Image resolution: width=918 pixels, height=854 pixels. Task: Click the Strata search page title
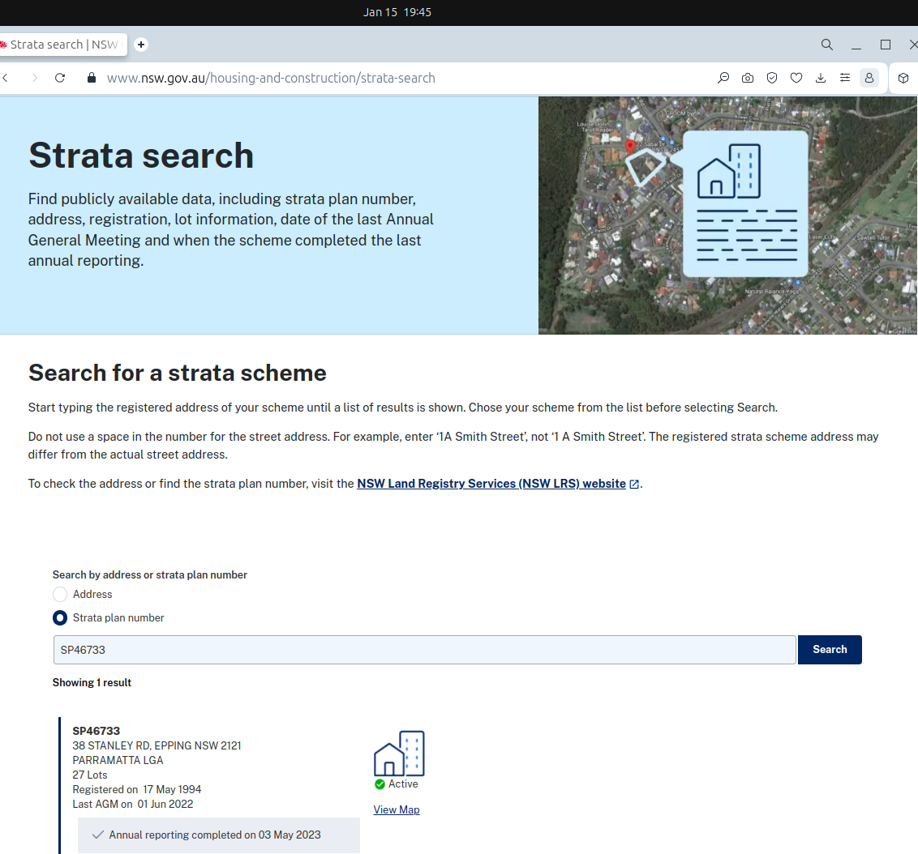[x=141, y=156]
